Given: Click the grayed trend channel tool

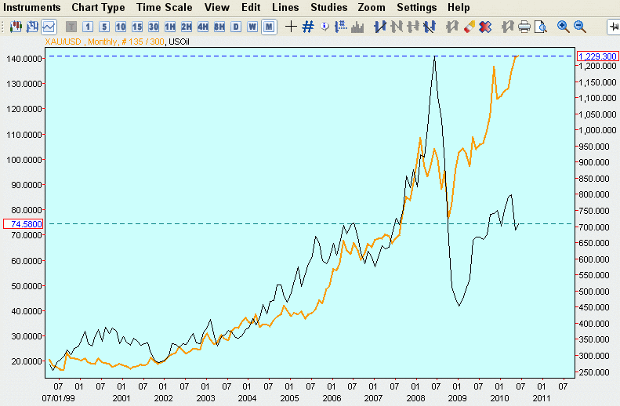Looking at the screenshot, I should click(397, 27).
